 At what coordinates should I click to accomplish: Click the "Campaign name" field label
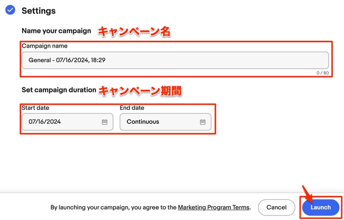pos(45,46)
